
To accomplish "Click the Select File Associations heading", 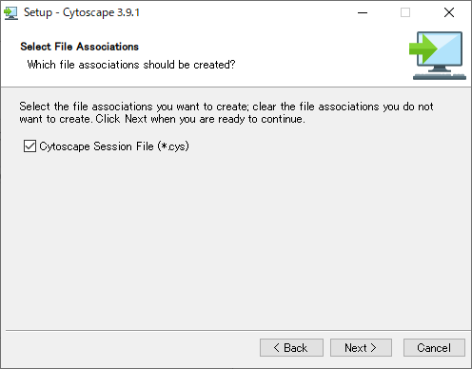I will (x=80, y=47).
